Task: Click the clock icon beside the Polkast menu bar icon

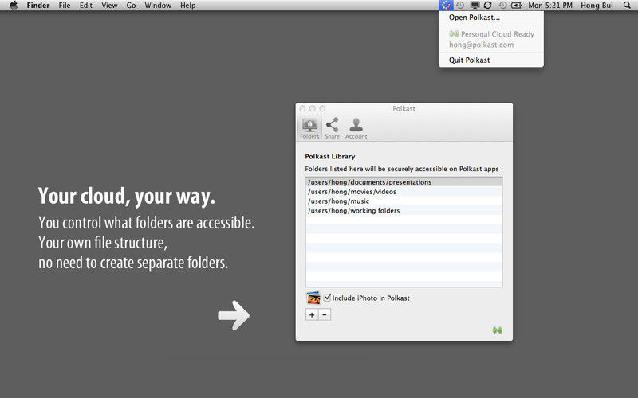Action: click(460, 6)
